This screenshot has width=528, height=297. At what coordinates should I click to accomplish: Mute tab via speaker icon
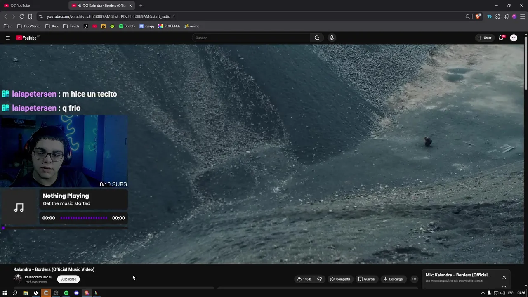coord(79,5)
